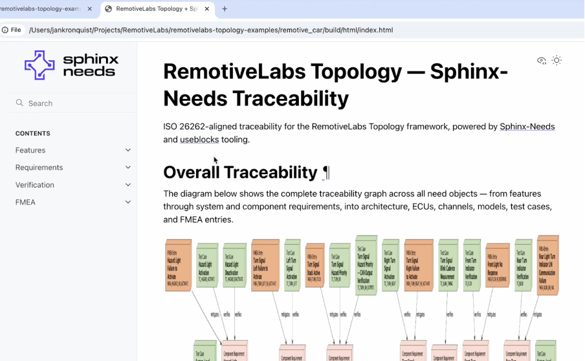Click the CONTENTS heading in sidebar

click(x=33, y=133)
